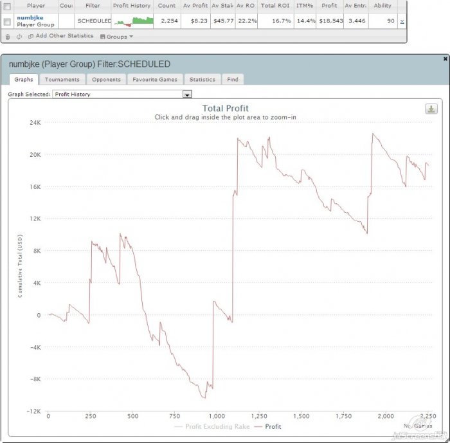This screenshot has height=443, width=450.
Task: Click the SCHEDULED filter cell
Action: pyautogui.click(x=94, y=21)
